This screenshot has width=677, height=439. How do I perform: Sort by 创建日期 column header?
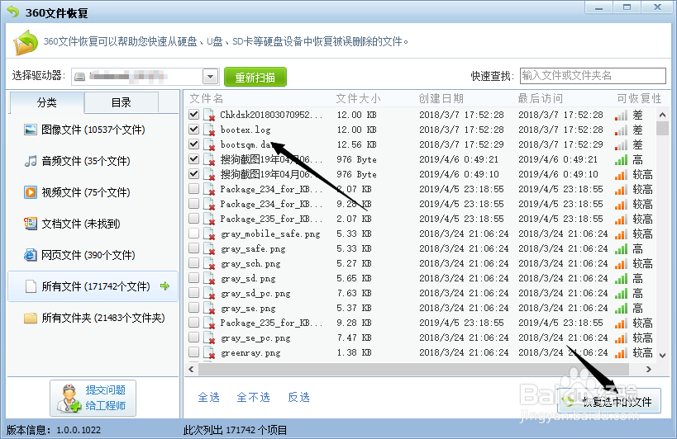pyautogui.click(x=441, y=99)
